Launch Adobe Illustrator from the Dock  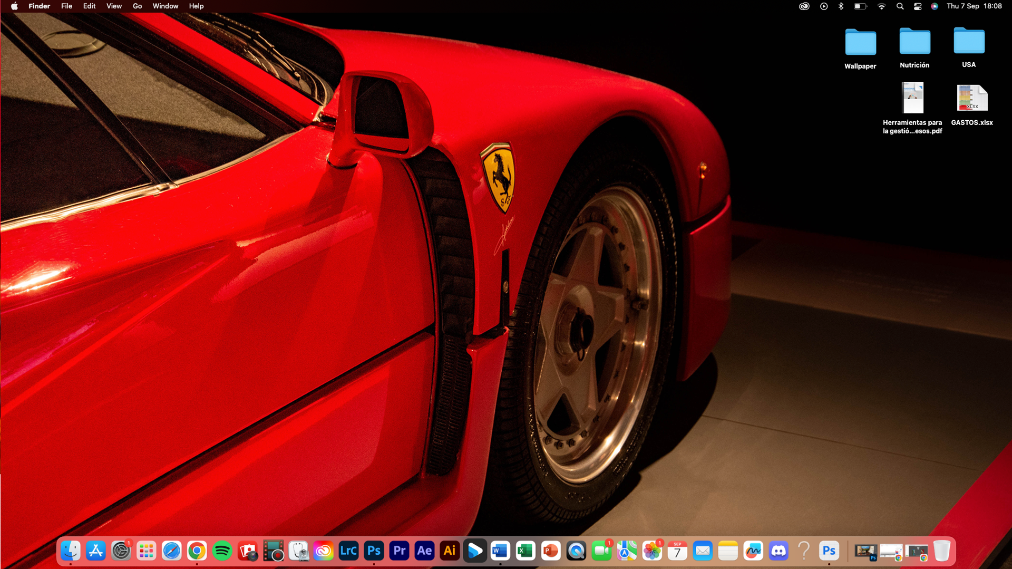[450, 551]
